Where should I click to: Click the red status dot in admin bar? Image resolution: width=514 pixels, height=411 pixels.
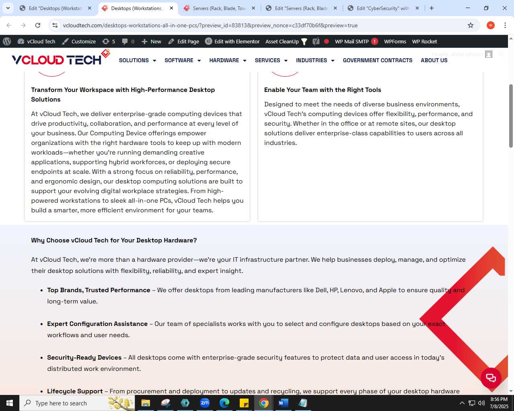coord(326,41)
